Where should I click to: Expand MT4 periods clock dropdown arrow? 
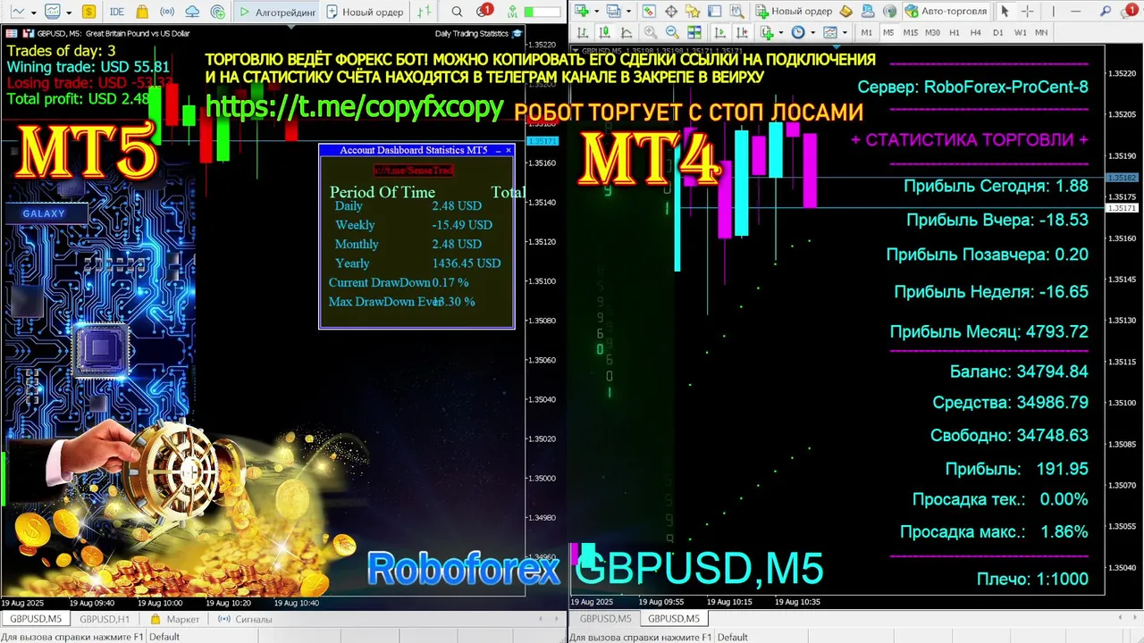click(812, 32)
